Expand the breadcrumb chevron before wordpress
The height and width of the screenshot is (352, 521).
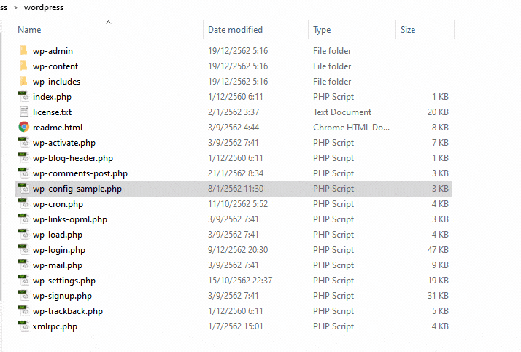[x=15, y=7]
